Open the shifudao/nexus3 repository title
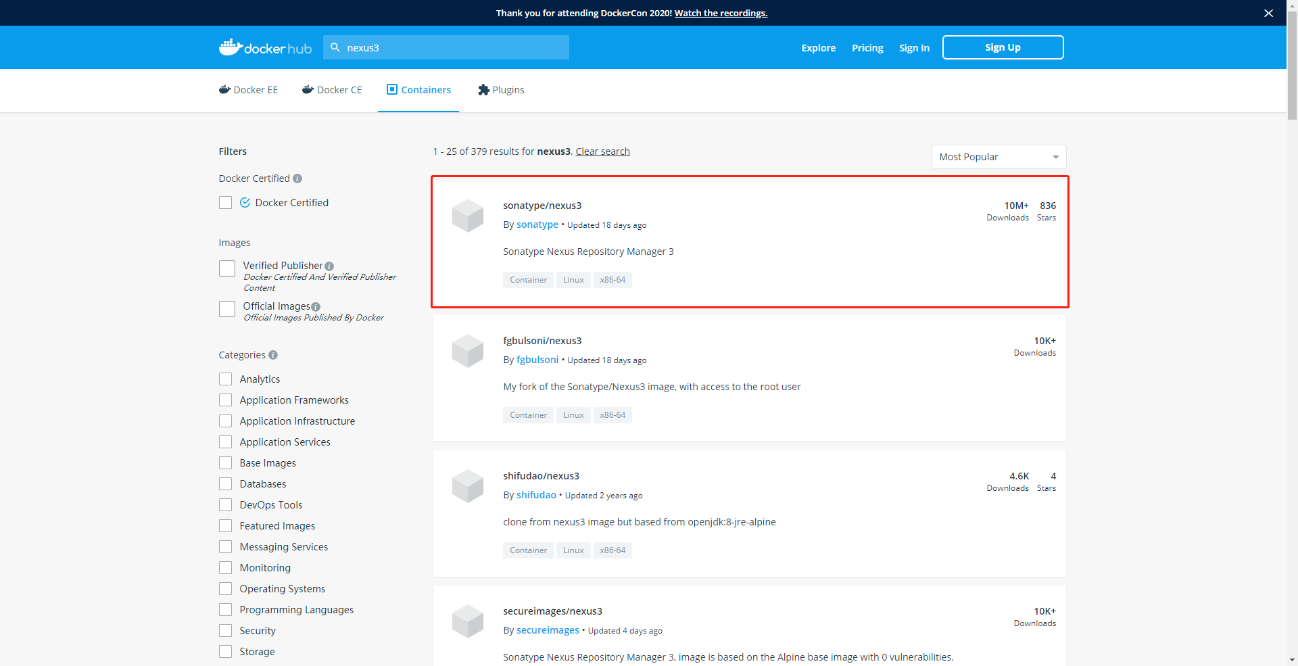The width and height of the screenshot is (1298, 666). click(541, 476)
